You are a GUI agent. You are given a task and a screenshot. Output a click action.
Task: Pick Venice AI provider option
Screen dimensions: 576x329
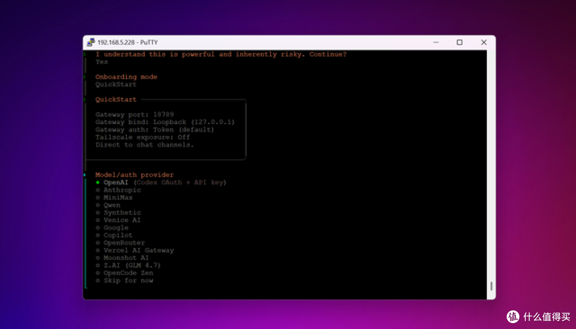pyautogui.click(x=118, y=220)
